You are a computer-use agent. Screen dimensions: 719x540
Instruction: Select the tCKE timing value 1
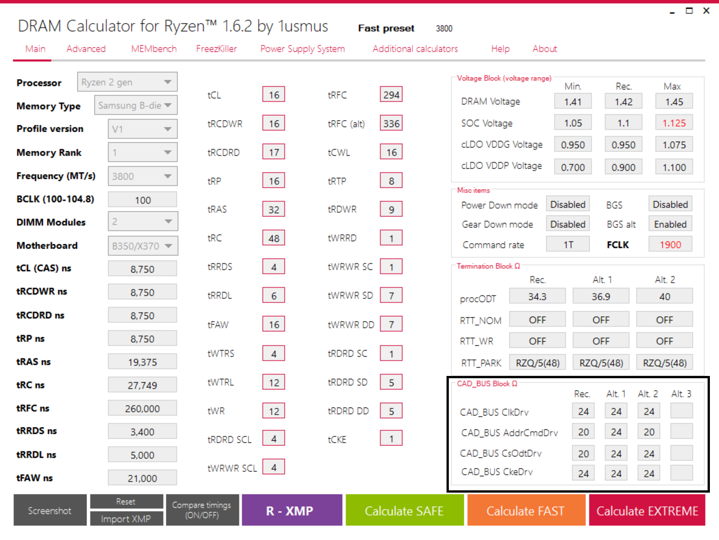391,439
